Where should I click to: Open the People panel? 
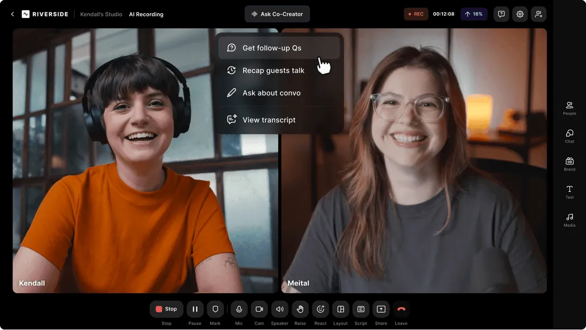coord(569,108)
